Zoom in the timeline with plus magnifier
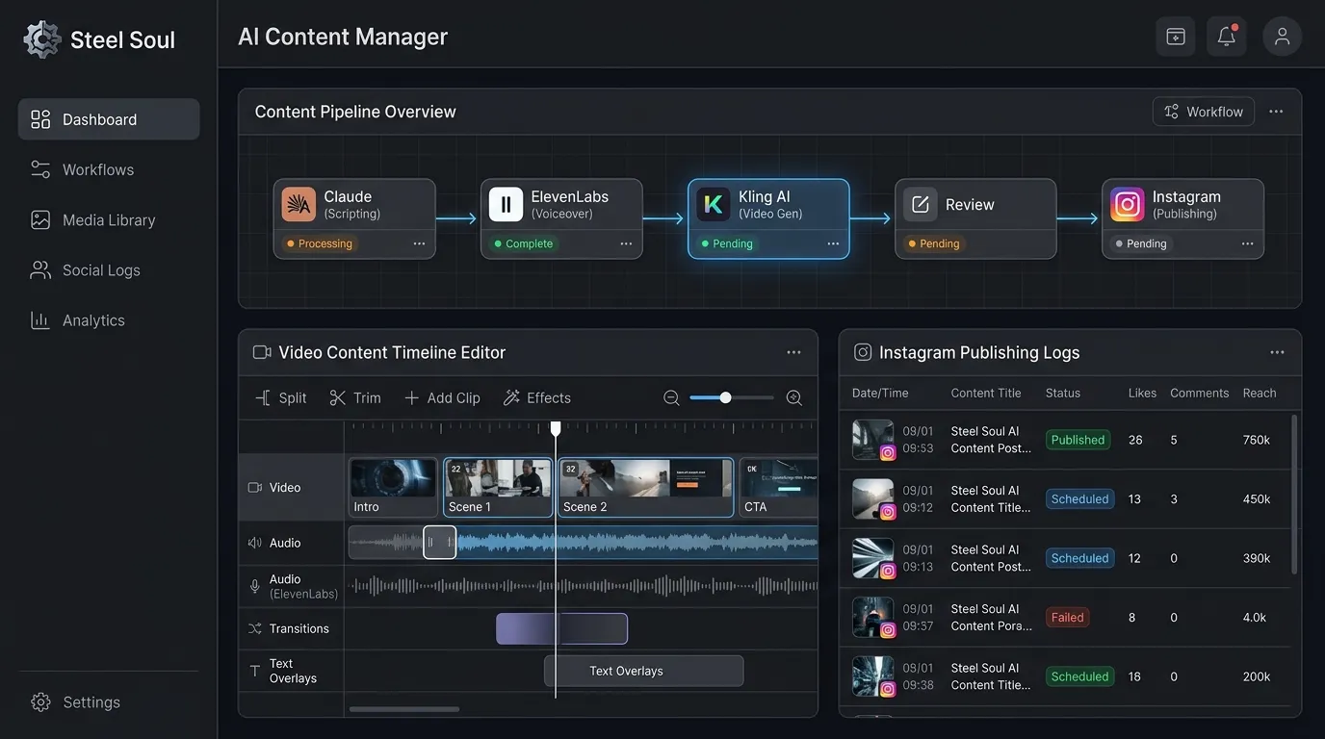 pyautogui.click(x=794, y=397)
